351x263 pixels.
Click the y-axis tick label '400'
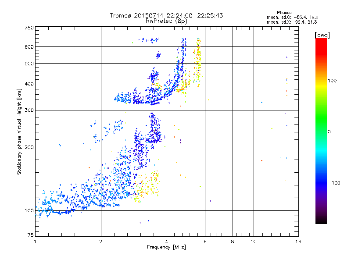(29, 84)
